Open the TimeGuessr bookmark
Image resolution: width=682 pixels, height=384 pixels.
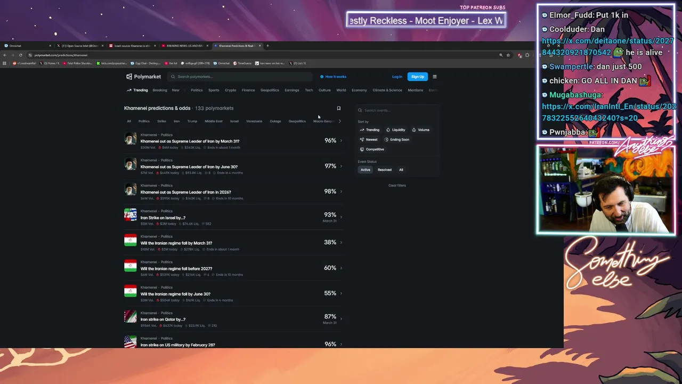click(x=242, y=63)
